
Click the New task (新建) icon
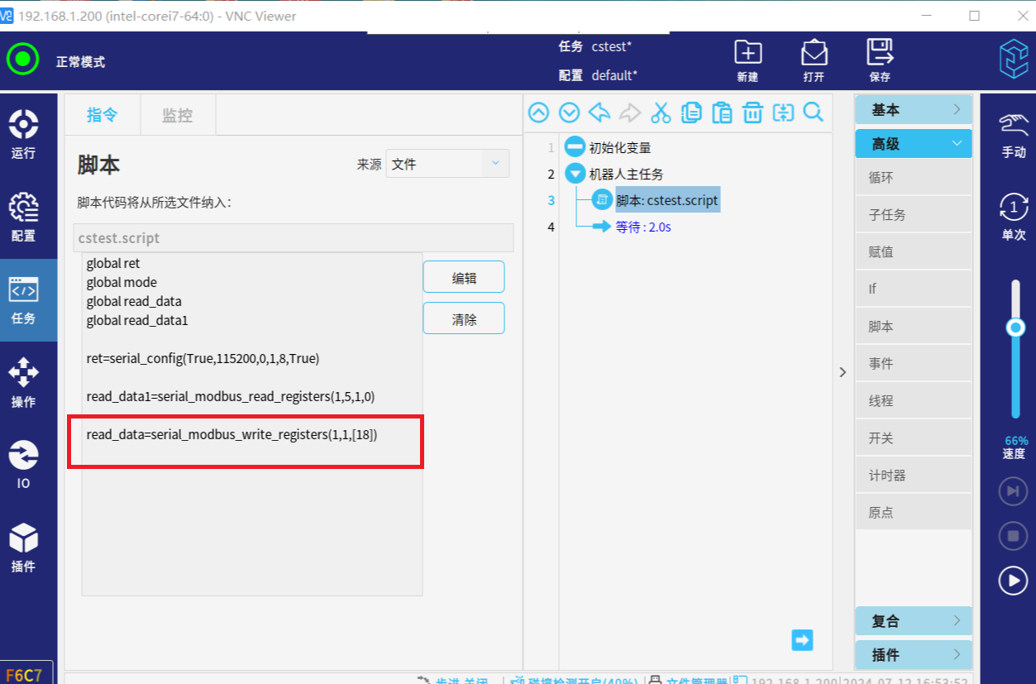(x=747, y=60)
